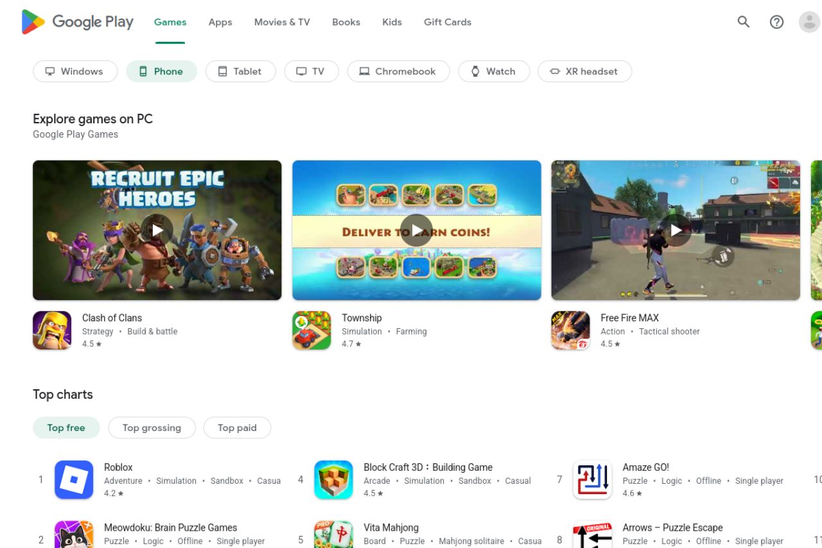This screenshot has width=822, height=548.
Task: Show the Top free chart
Action: [x=66, y=428]
